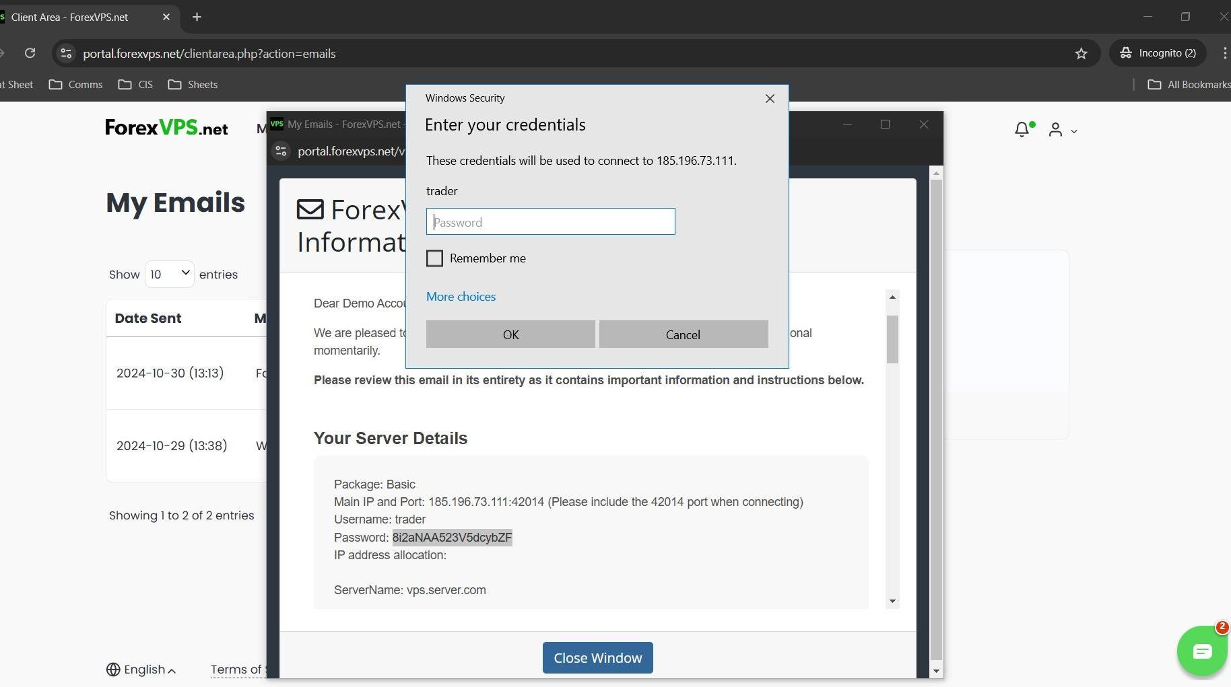Maximize the My Emails popup window
This screenshot has width=1231, height=687.
[x=885, y=124]
